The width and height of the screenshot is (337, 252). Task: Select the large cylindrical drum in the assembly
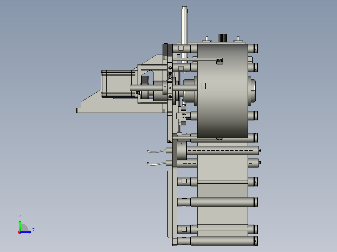pyautogui.click(x=223, y=91)
